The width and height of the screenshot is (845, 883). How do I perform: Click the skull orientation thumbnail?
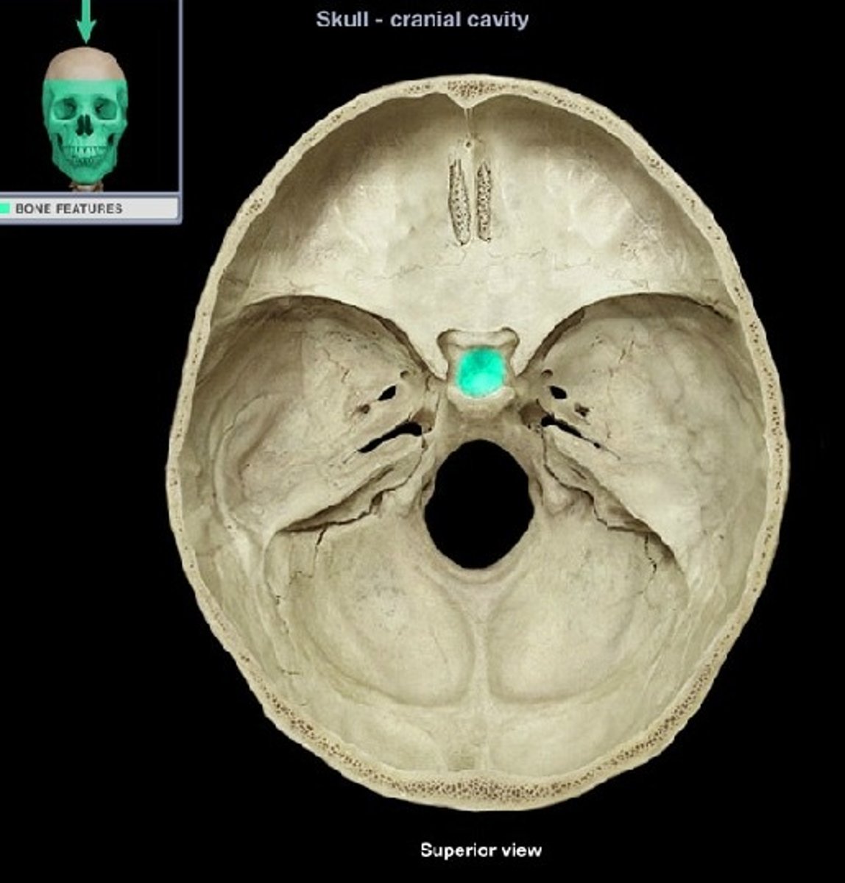point(85,118)
